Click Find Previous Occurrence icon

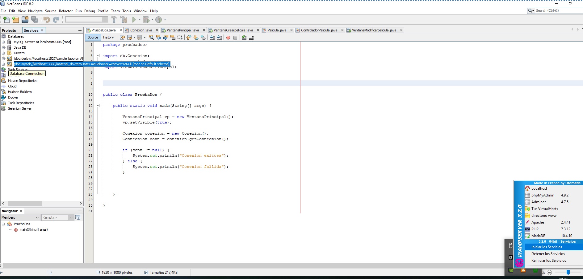159,38
